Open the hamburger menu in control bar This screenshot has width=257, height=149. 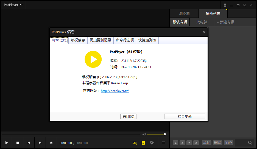pyautogui.click(x=164, y=143)
